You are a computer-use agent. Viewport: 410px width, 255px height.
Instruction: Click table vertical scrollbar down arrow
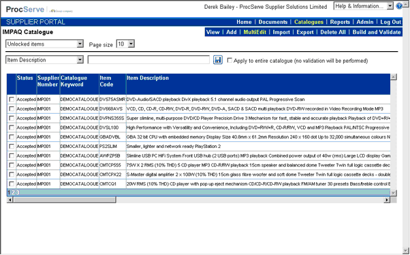(394, 193)
